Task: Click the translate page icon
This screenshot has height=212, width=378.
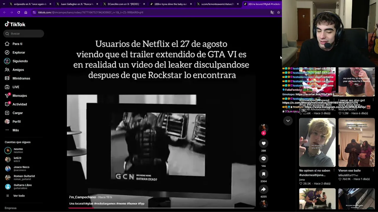Action: pos(272,12)
